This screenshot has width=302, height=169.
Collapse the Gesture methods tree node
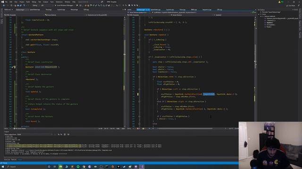coord(261,16)
